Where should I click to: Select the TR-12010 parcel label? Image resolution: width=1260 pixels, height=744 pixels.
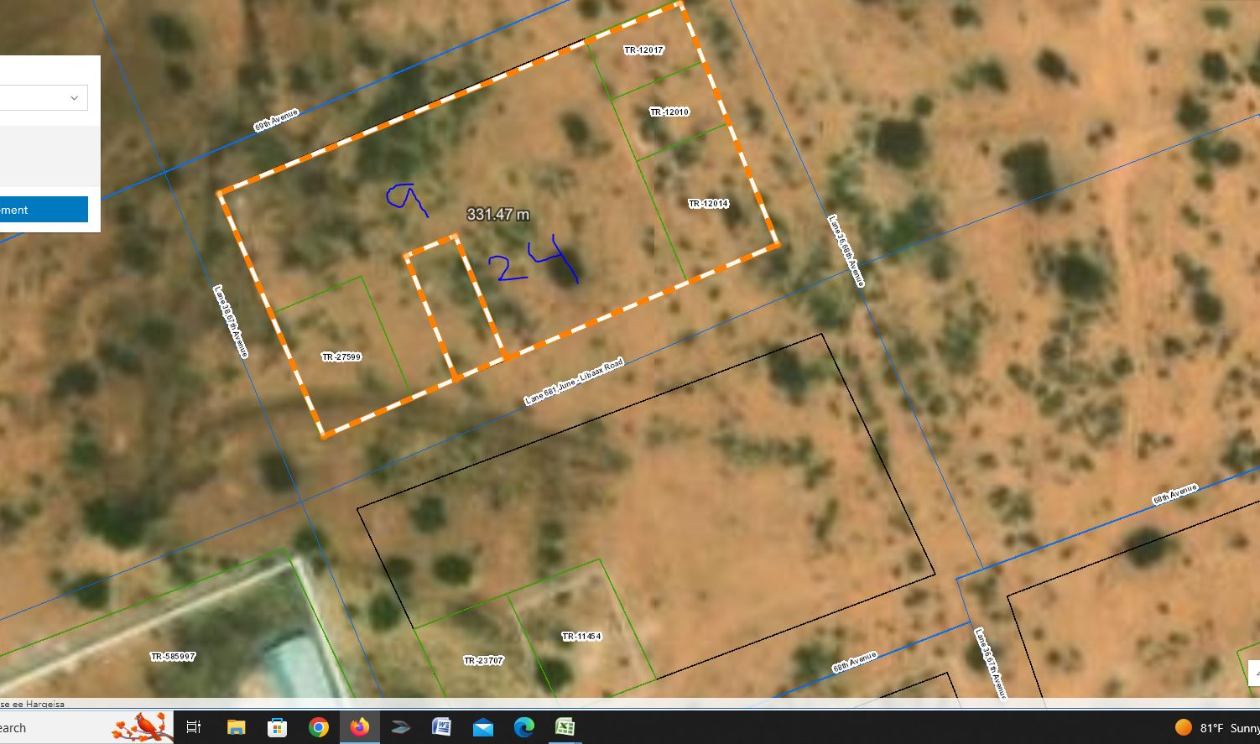[669, 112]
